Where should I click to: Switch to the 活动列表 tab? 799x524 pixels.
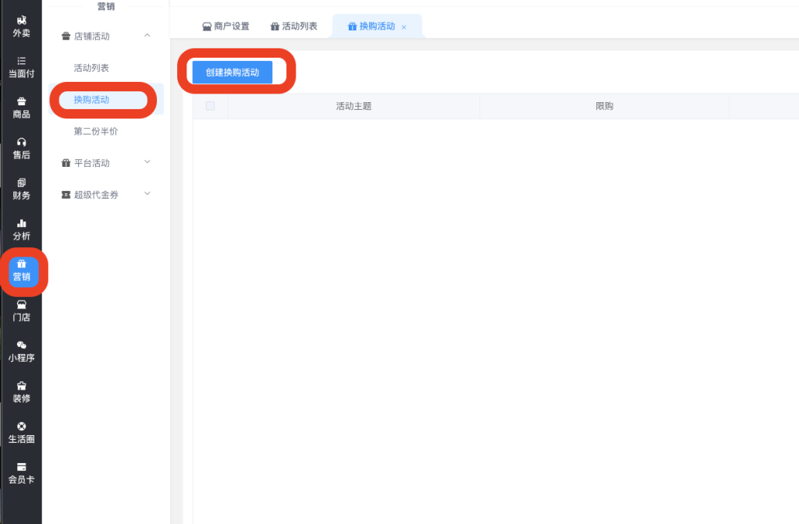(293, 27)
